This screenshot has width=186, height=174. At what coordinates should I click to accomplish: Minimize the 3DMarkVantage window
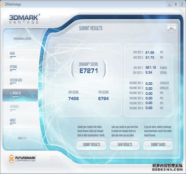coord(169,4)
